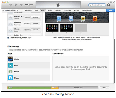This screenshot has height=98, width=116.
Task: Click the Mail dock icon
Action: [x=71, y=18]
